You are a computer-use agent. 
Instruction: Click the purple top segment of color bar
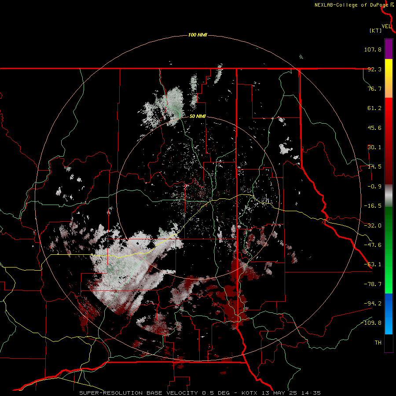point(389,49)
